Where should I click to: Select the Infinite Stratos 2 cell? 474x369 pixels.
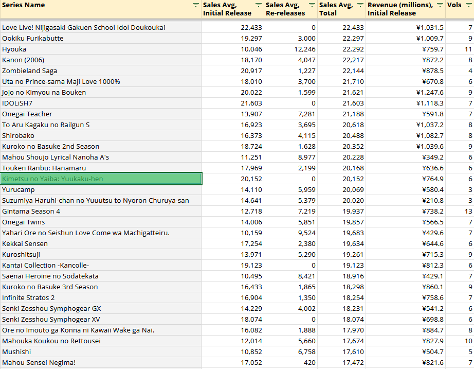click(x=101, y=298)
